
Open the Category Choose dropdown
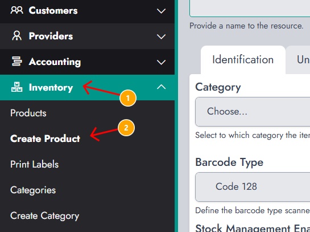pos(253,112)
